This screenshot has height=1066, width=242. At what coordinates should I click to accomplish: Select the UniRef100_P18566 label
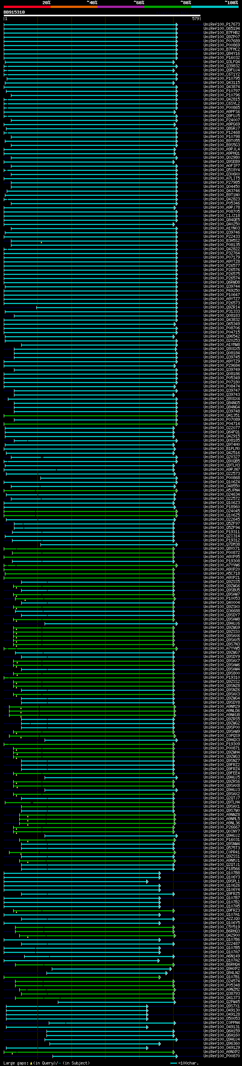(222, 869)
